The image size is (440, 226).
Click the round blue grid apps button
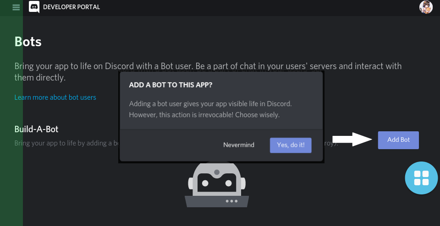421,178
